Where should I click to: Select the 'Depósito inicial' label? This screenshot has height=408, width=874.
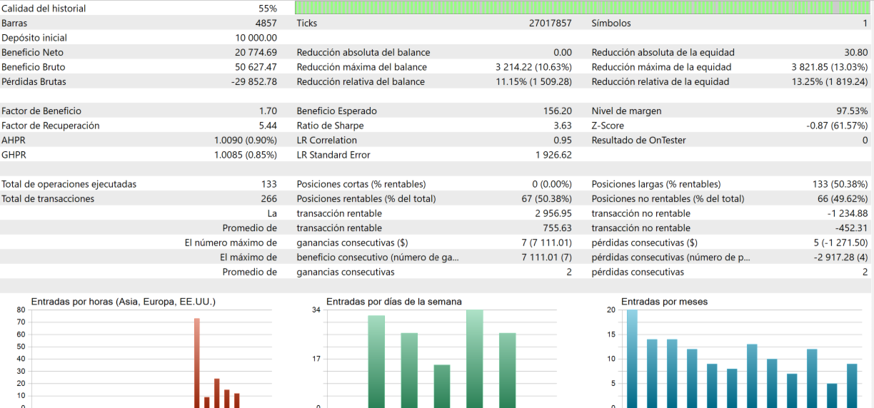click(x=34, y=38)
